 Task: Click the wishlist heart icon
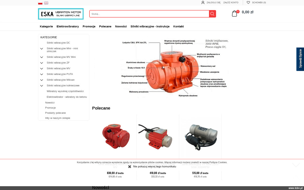pyautogui.click(x=248, y=3)
